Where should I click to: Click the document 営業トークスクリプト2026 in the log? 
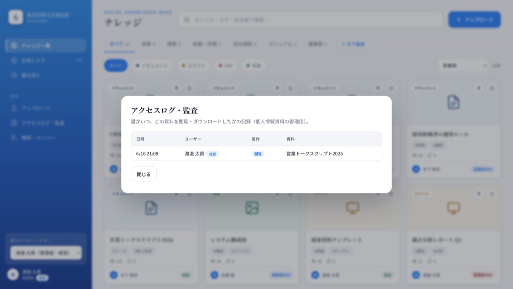[315, 154]
